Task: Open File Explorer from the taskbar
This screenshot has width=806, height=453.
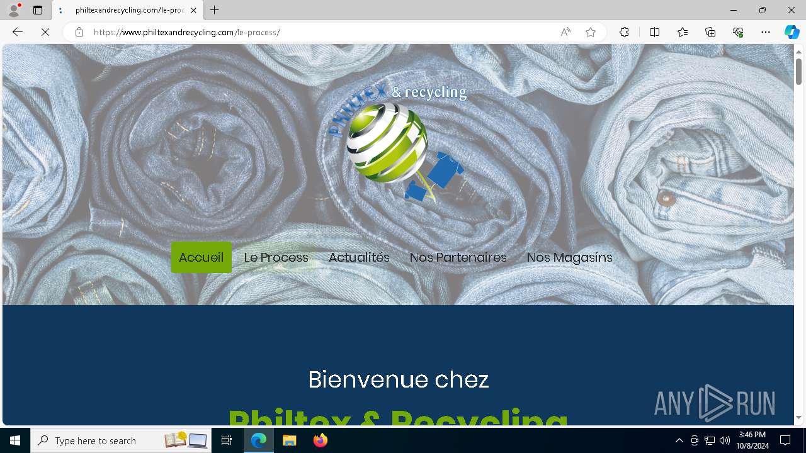Action: (289, 440)
